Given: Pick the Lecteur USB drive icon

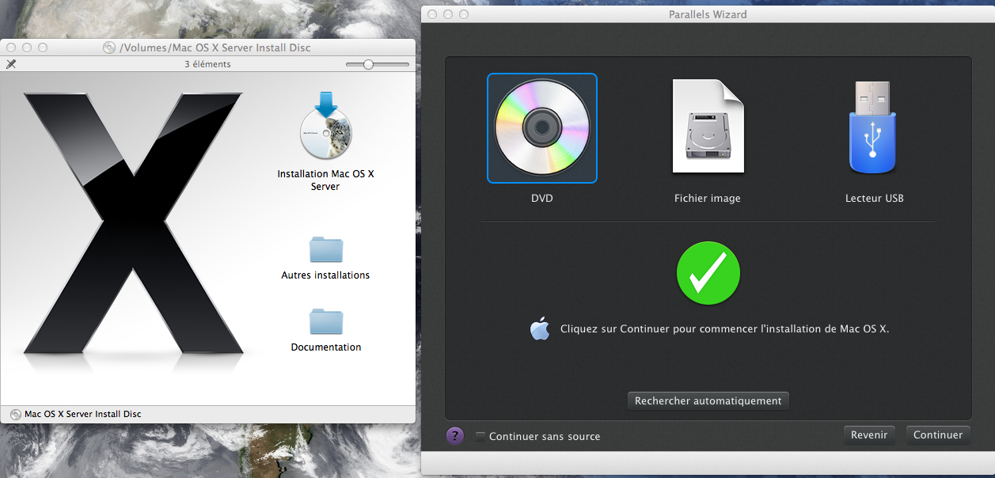Looking at the screenshot, I should point(874,127).
